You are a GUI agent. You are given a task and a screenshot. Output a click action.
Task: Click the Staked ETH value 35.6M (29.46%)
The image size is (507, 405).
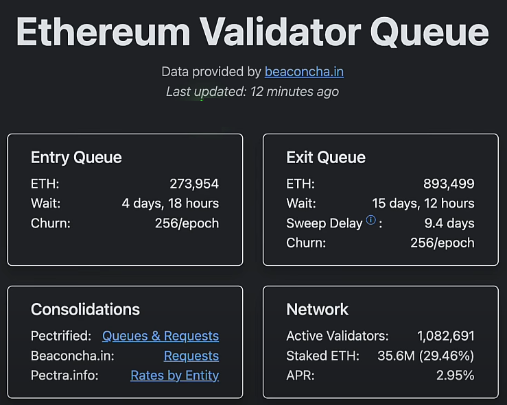(425, 356)
